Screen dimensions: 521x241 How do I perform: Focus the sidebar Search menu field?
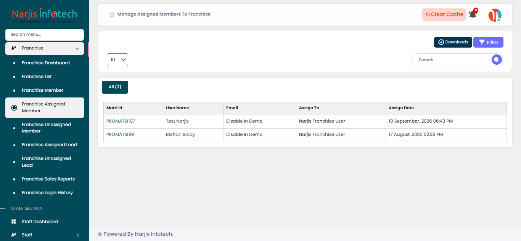[45, 35]
